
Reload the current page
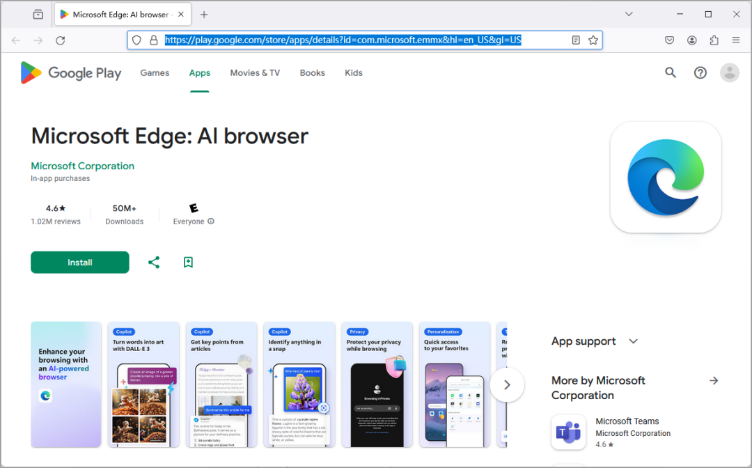[61, 40]
